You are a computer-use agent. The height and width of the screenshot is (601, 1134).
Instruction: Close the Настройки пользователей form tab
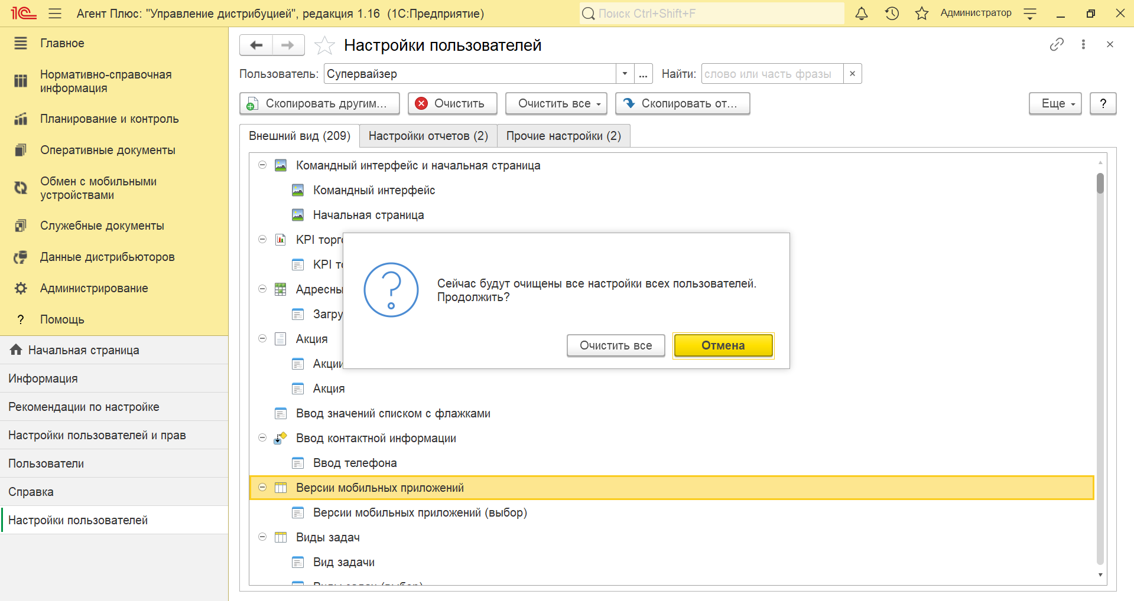[x=1110, y=44]
